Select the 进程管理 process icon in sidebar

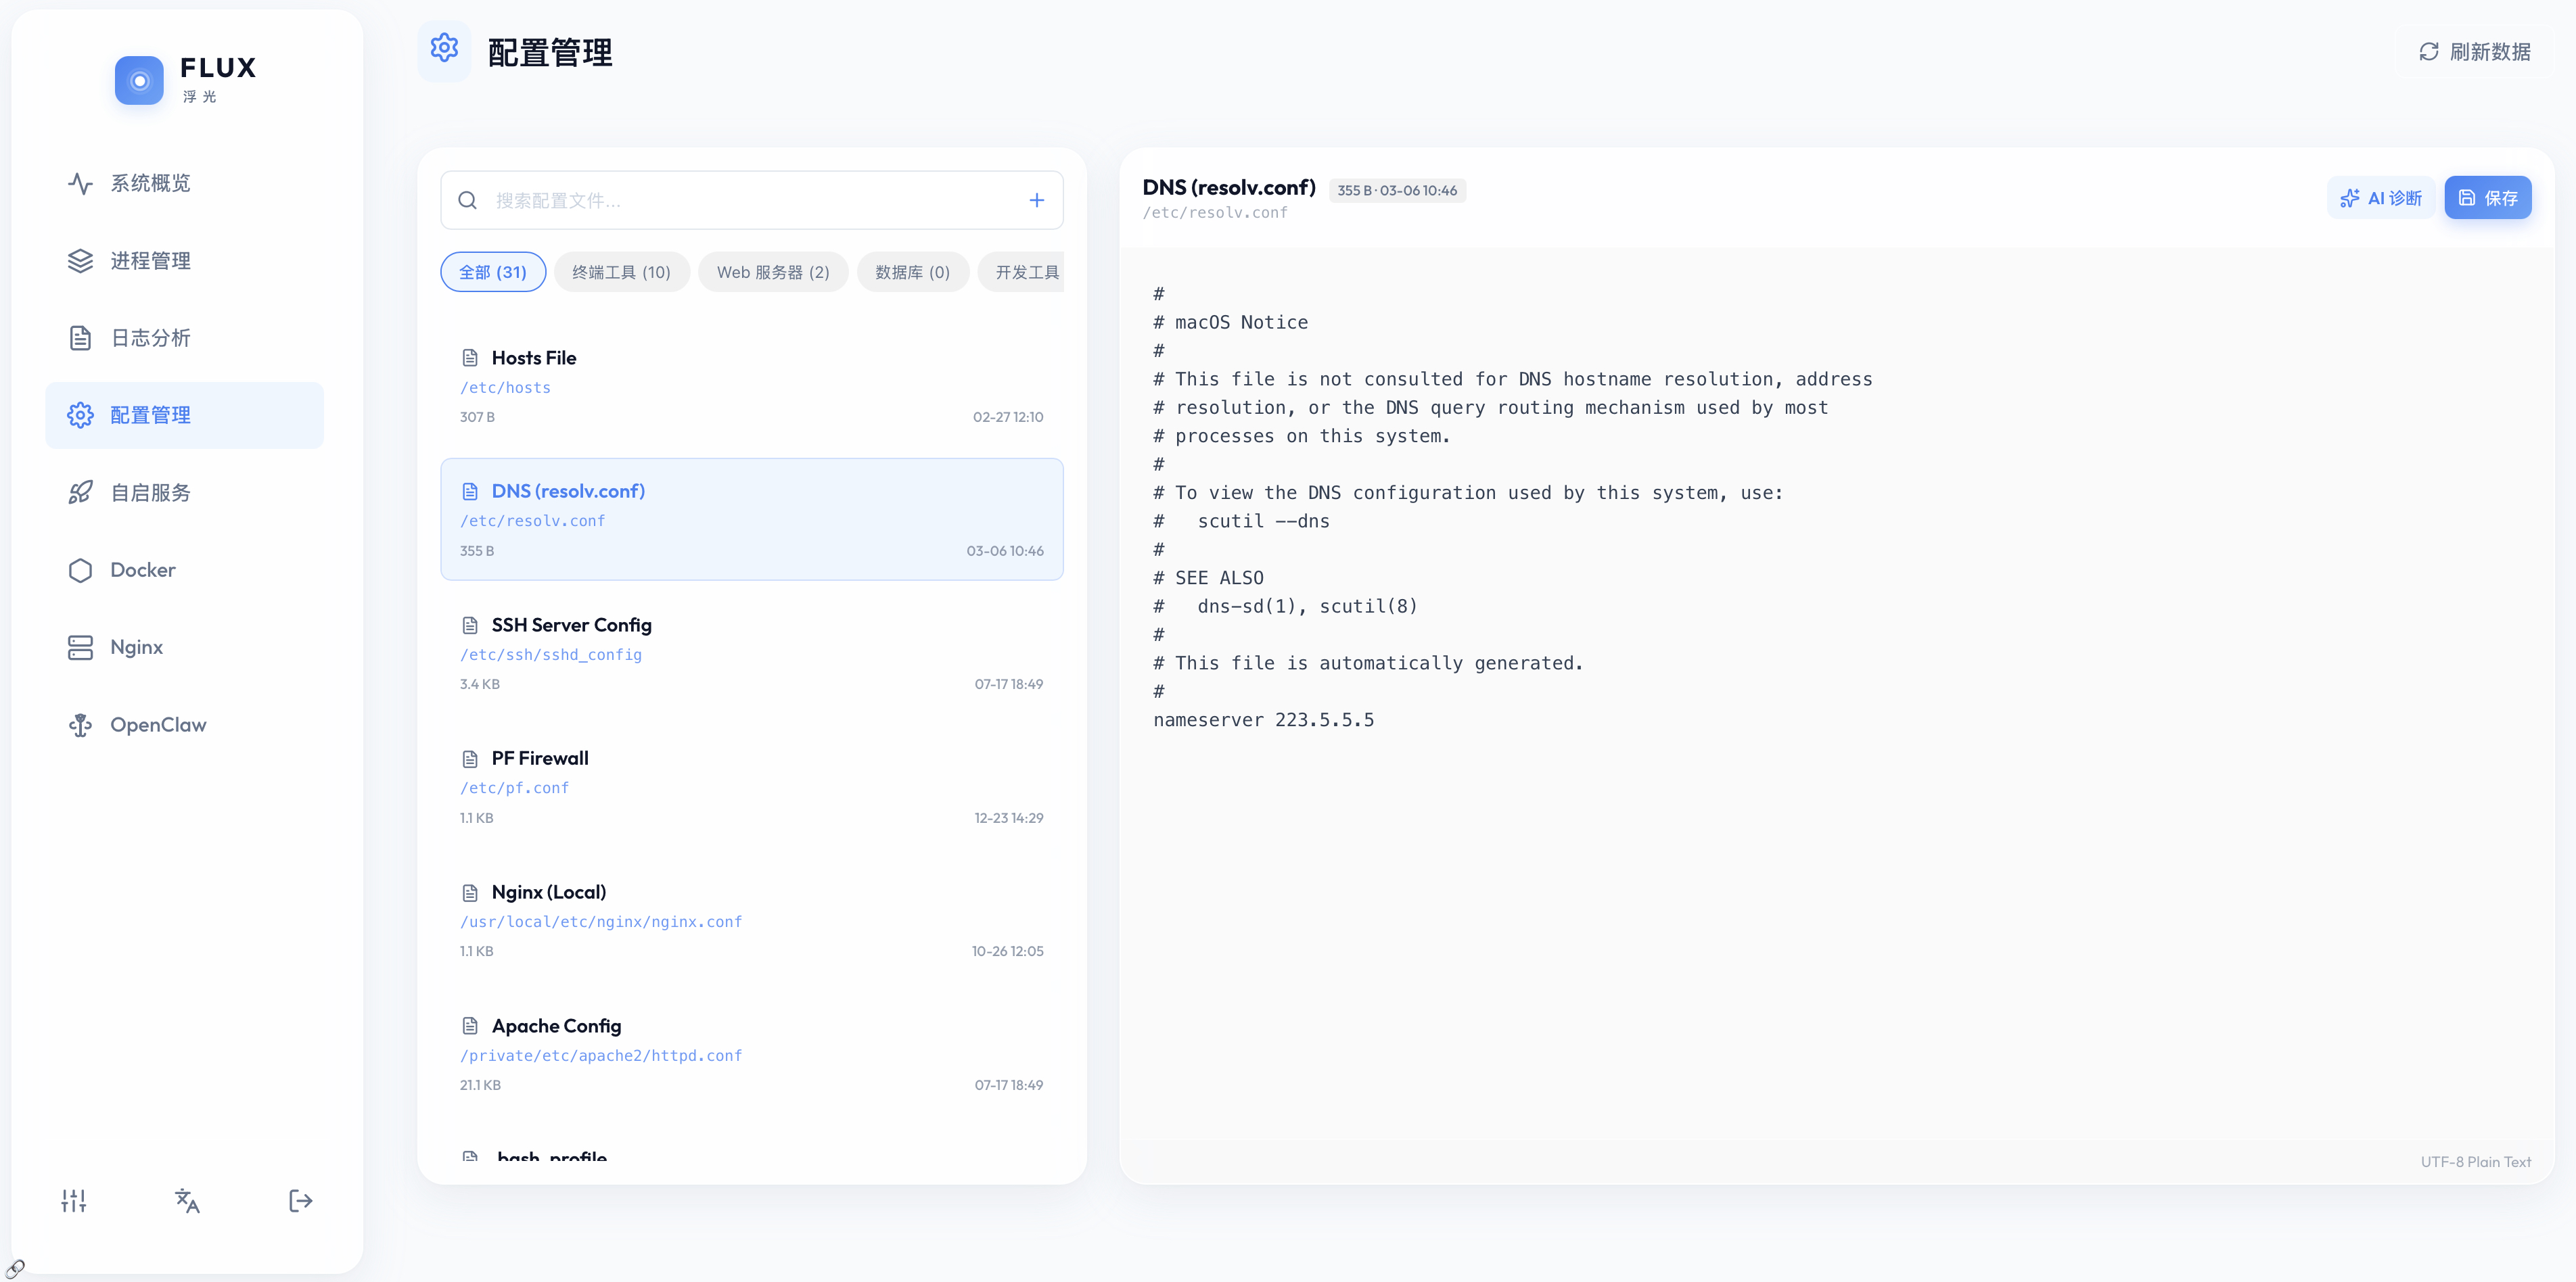pyautogui.click(x=81, y=261)
